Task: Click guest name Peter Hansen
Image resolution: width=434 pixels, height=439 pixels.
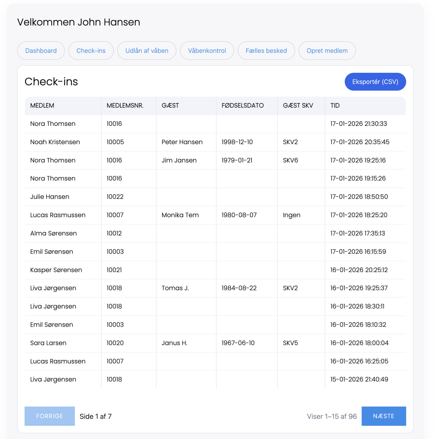Action: pyautogui.click(x=182, y=142)
